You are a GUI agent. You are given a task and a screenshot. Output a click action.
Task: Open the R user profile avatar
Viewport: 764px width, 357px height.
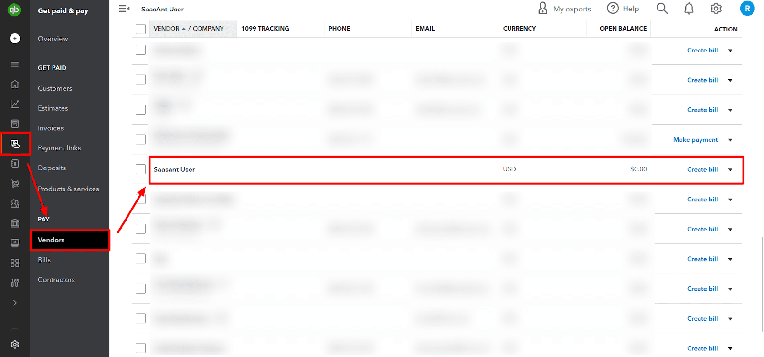click(747, 8)
